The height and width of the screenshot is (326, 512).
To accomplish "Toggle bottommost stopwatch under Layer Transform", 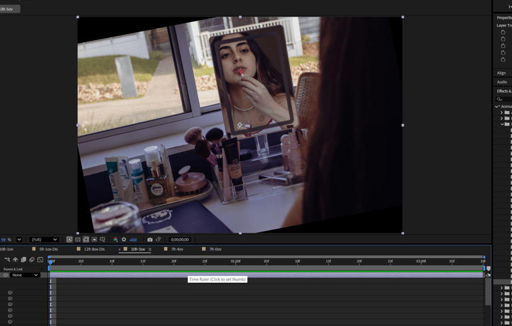I will [x=503, y=59].
